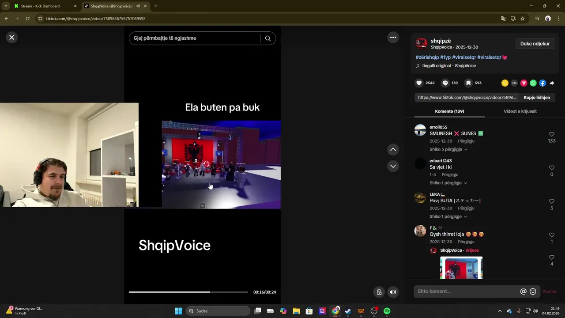Open the Chrome three-dot menu
This screenshot has width=565, height=318.
click(x=558, y=19)
